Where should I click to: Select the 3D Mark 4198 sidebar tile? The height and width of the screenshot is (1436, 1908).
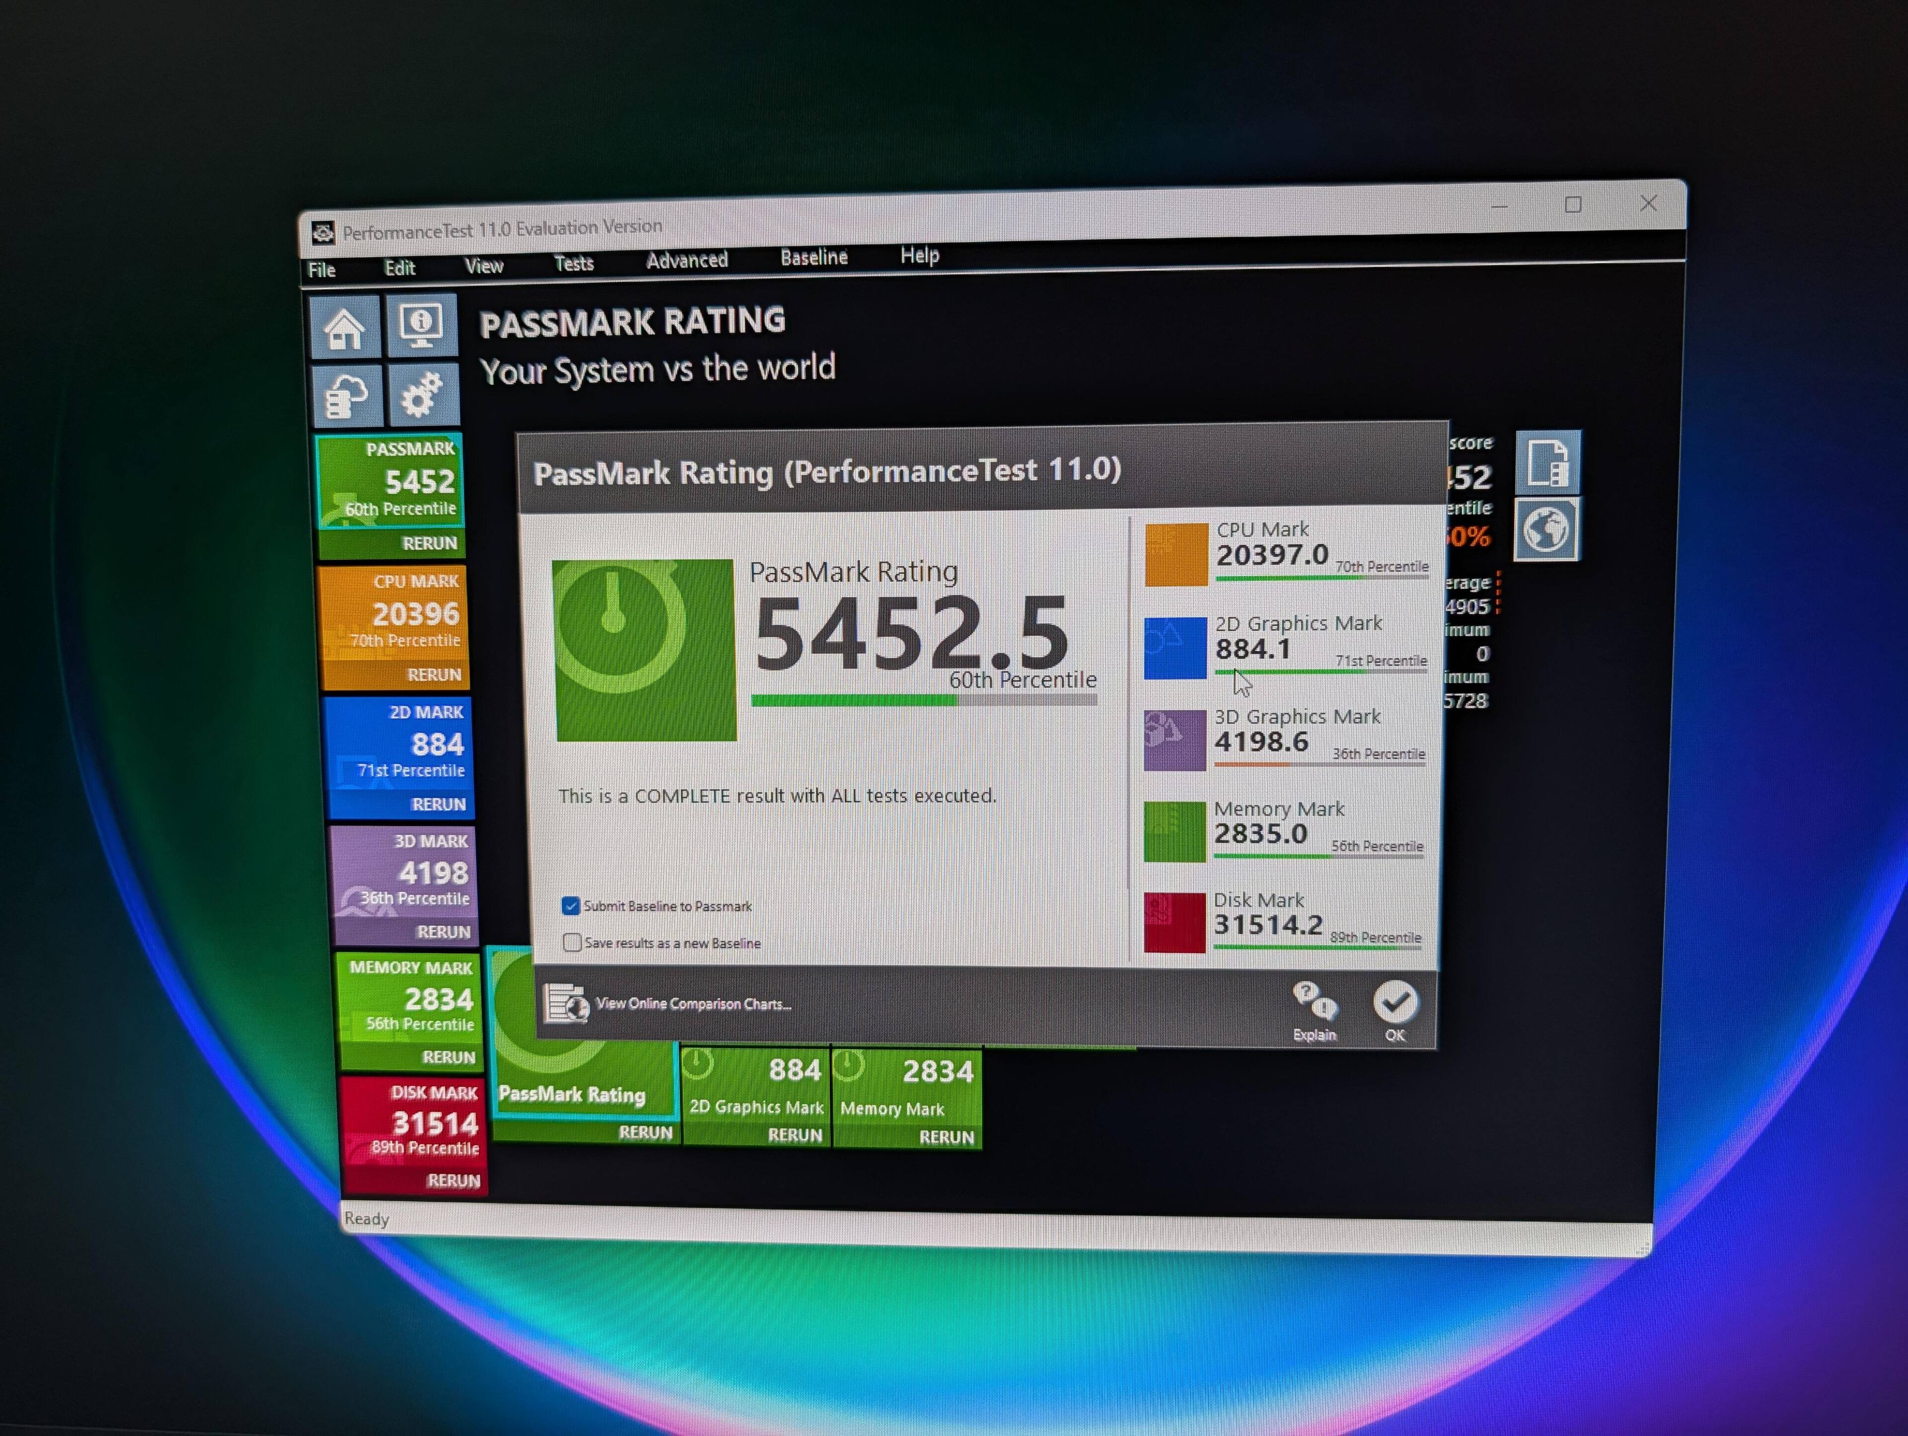403,872
